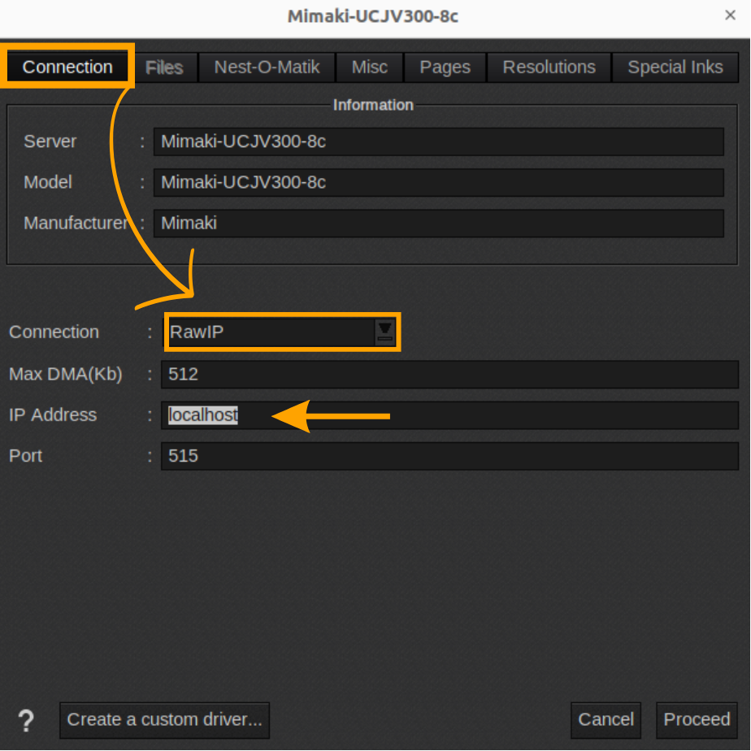
Task: Switch to the Connection tab
Action: 68,67
